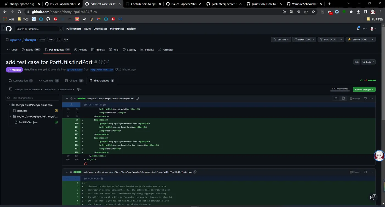
Task: Collapse src/test/java folder in tree
Action: pyautogui.click(x=10, y=116)
